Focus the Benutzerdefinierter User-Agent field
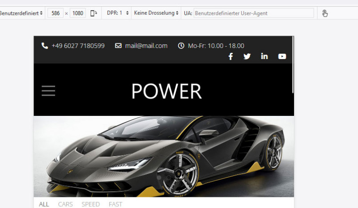 (x=254, y=13)
